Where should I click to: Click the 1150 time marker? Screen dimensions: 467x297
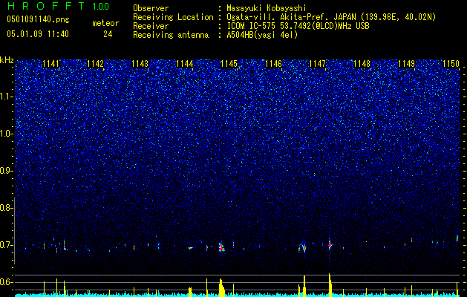coord(451,64)
